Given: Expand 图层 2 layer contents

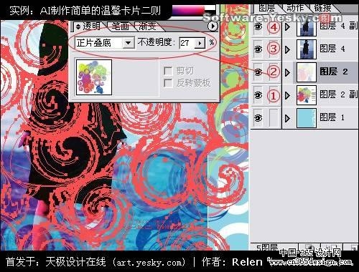Looking at the screenshot, I should coord(287,72).
